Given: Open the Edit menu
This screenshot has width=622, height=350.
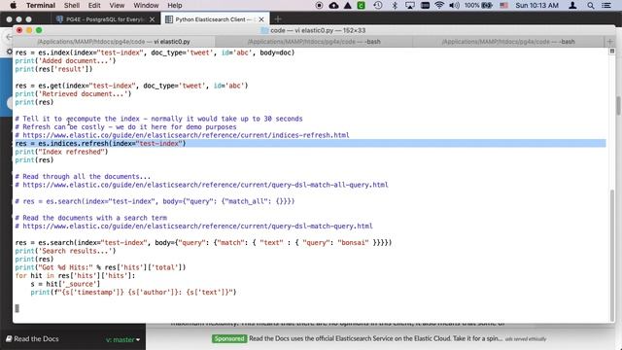Looking at the screenshot, I should 94,5.
